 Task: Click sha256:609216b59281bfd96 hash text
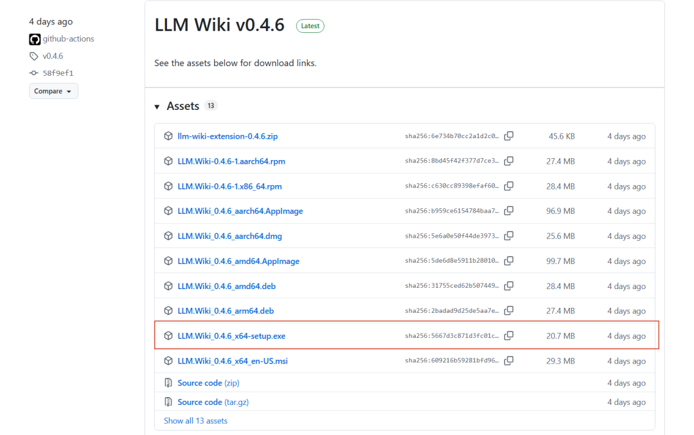452,360
